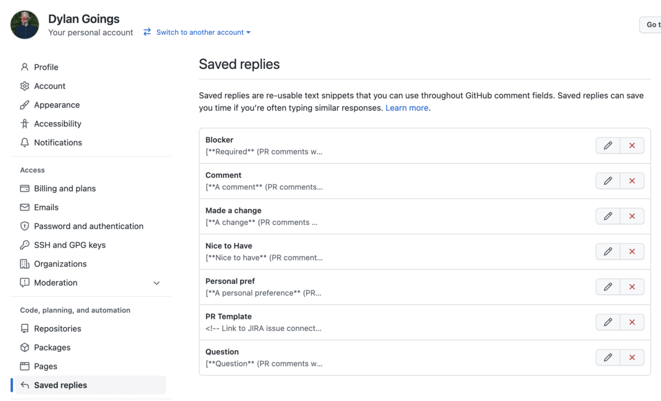Click the Appearance paintbrush icon
This screenshot has width=661, height=401.
pos(24,105)
